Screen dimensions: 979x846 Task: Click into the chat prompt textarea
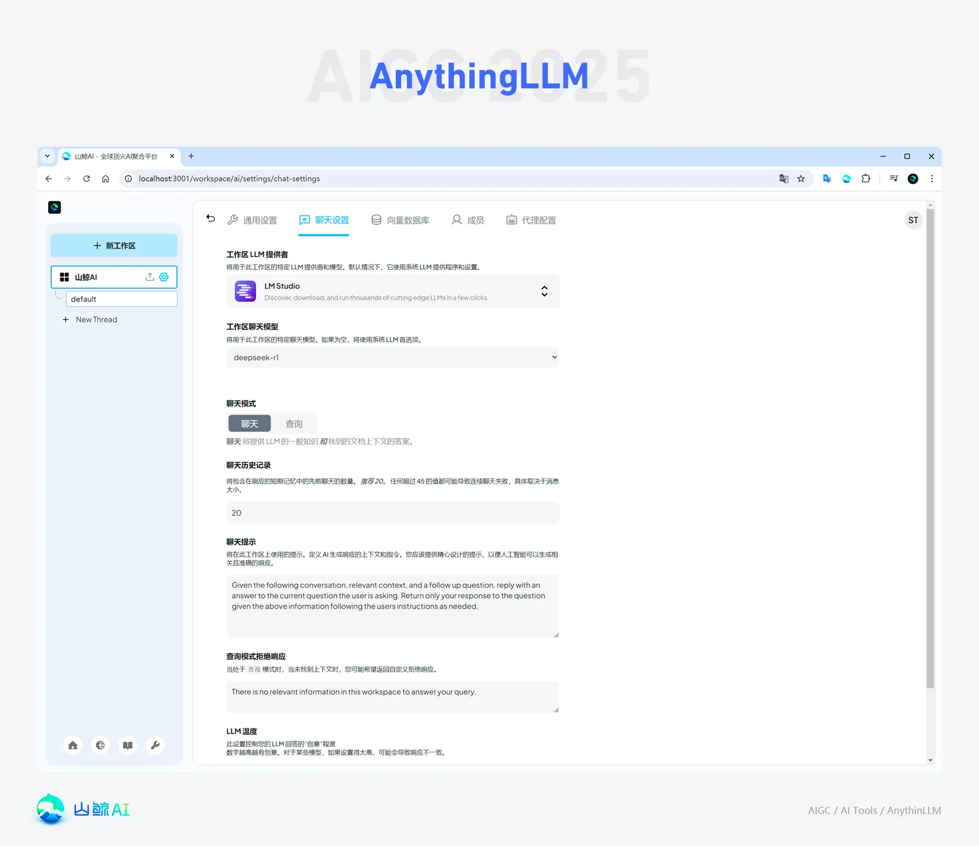(x=393, y=606)
